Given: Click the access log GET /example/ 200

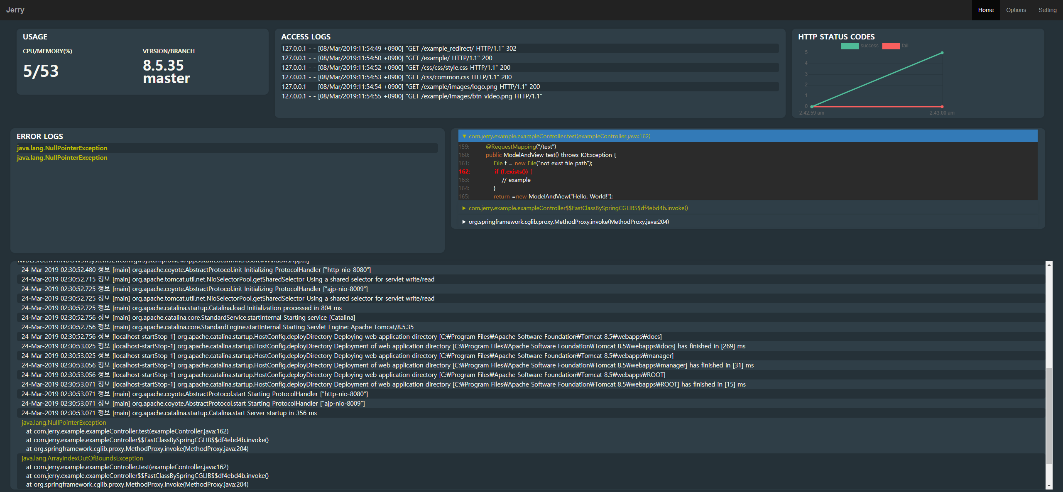Looking at the screenshot, I should coord(530,58).
